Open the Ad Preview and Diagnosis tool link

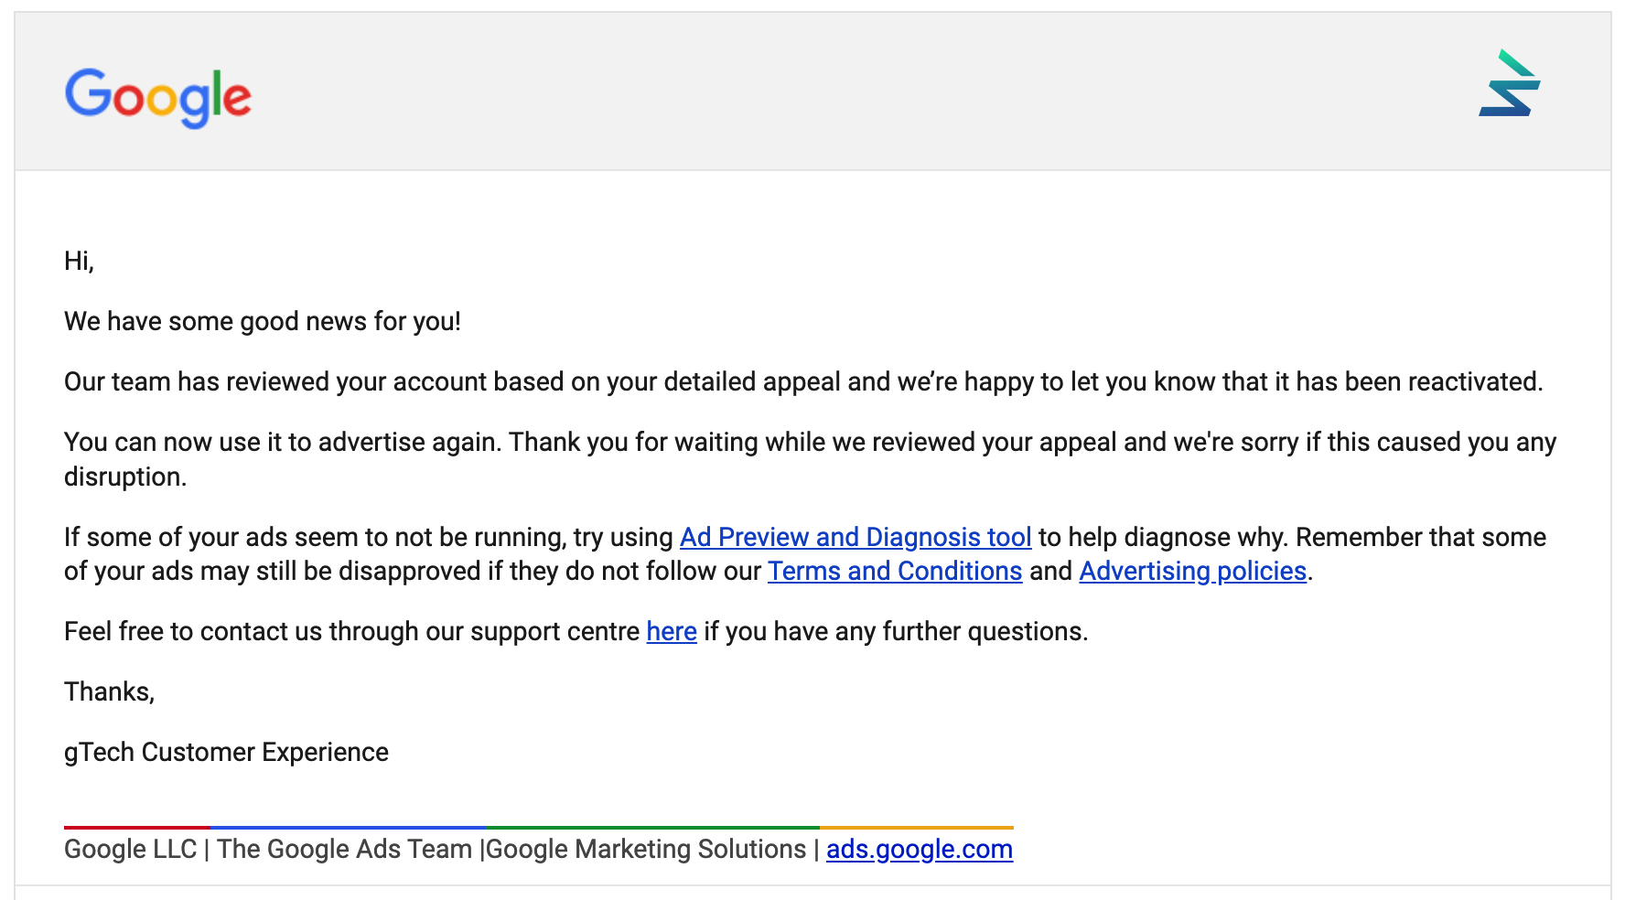click(856, 537)
